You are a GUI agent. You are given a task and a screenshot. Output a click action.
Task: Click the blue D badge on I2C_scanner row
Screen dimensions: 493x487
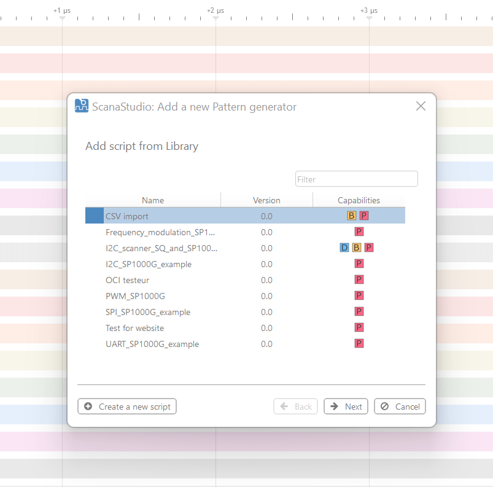click(x=344, y=247)
